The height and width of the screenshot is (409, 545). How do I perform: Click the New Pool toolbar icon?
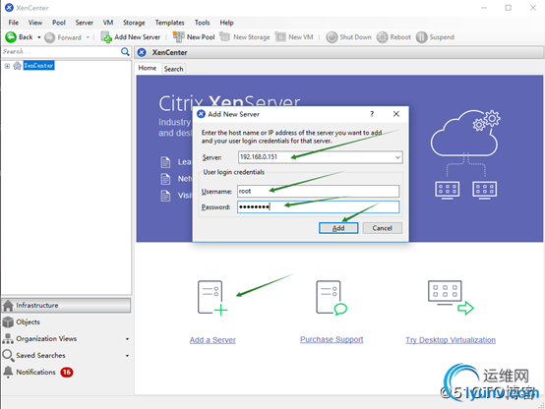(x=179, y=36)
